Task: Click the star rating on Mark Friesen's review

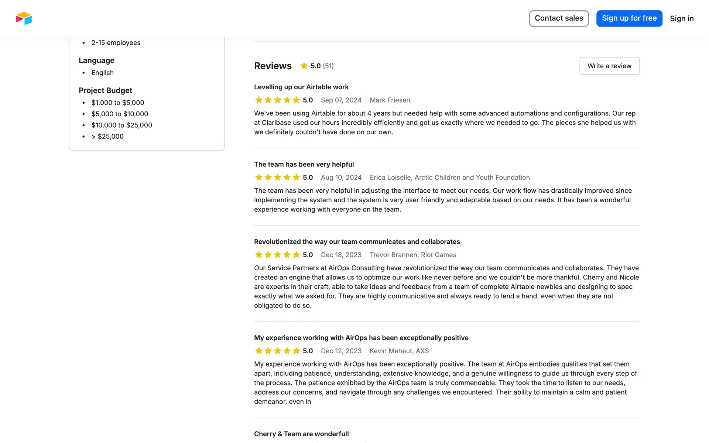Action: (x=277, y=100)
